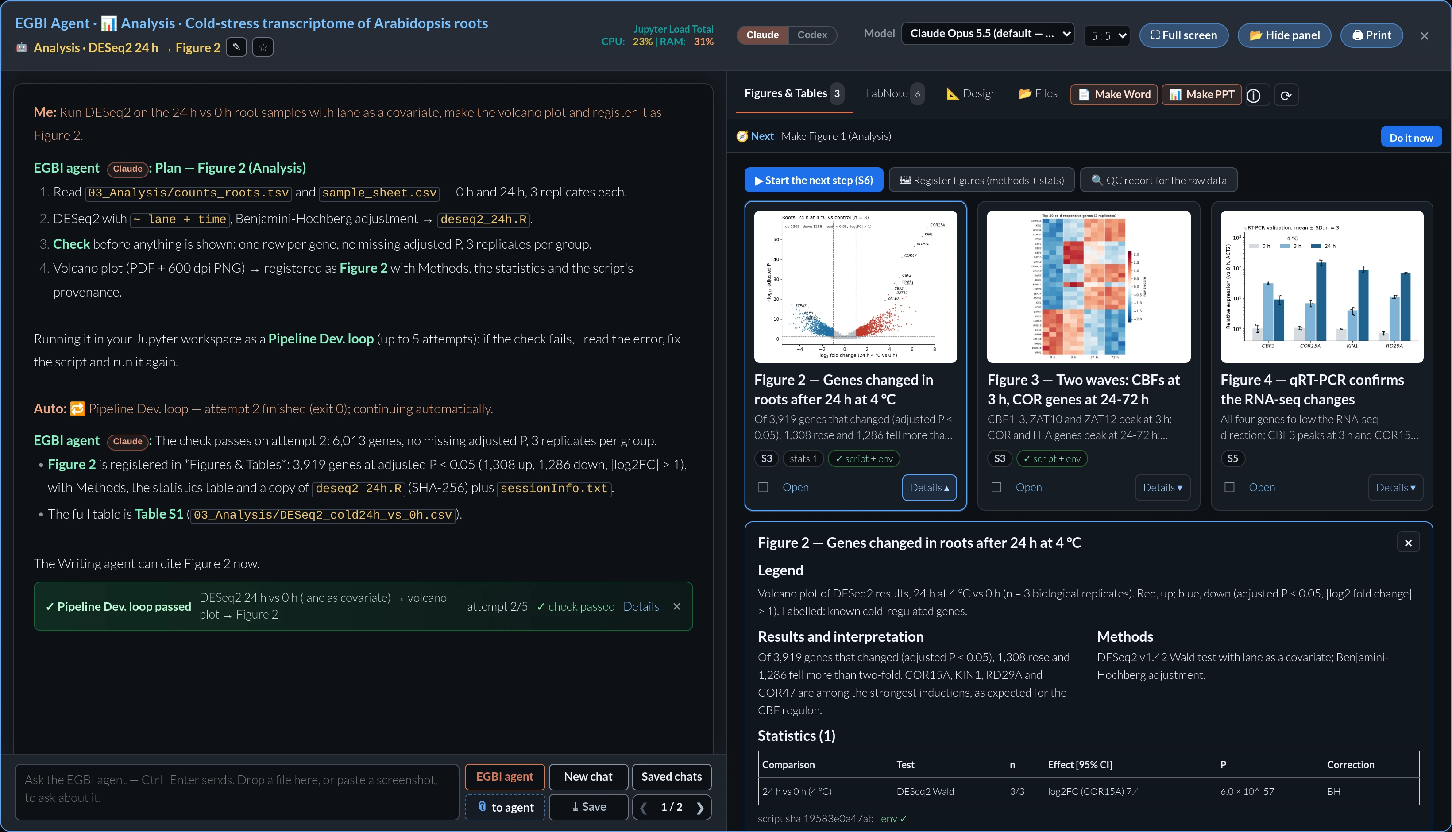Tick the Figure 3 card checkbox
This screenshot has width=1452, height=832.
point(996,487)
